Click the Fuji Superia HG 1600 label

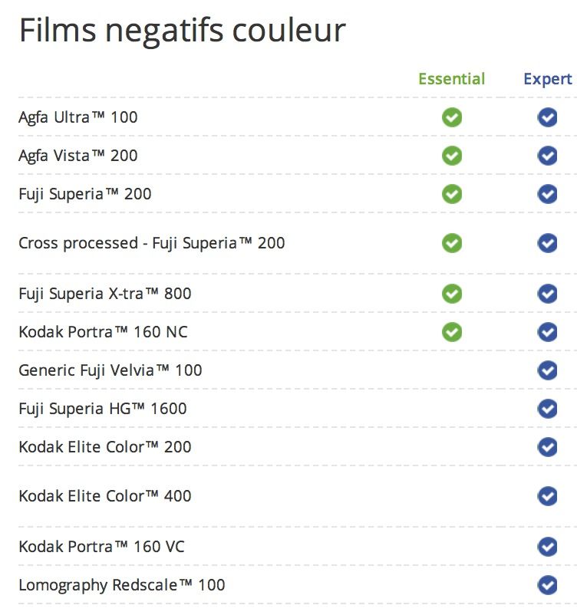103,409
